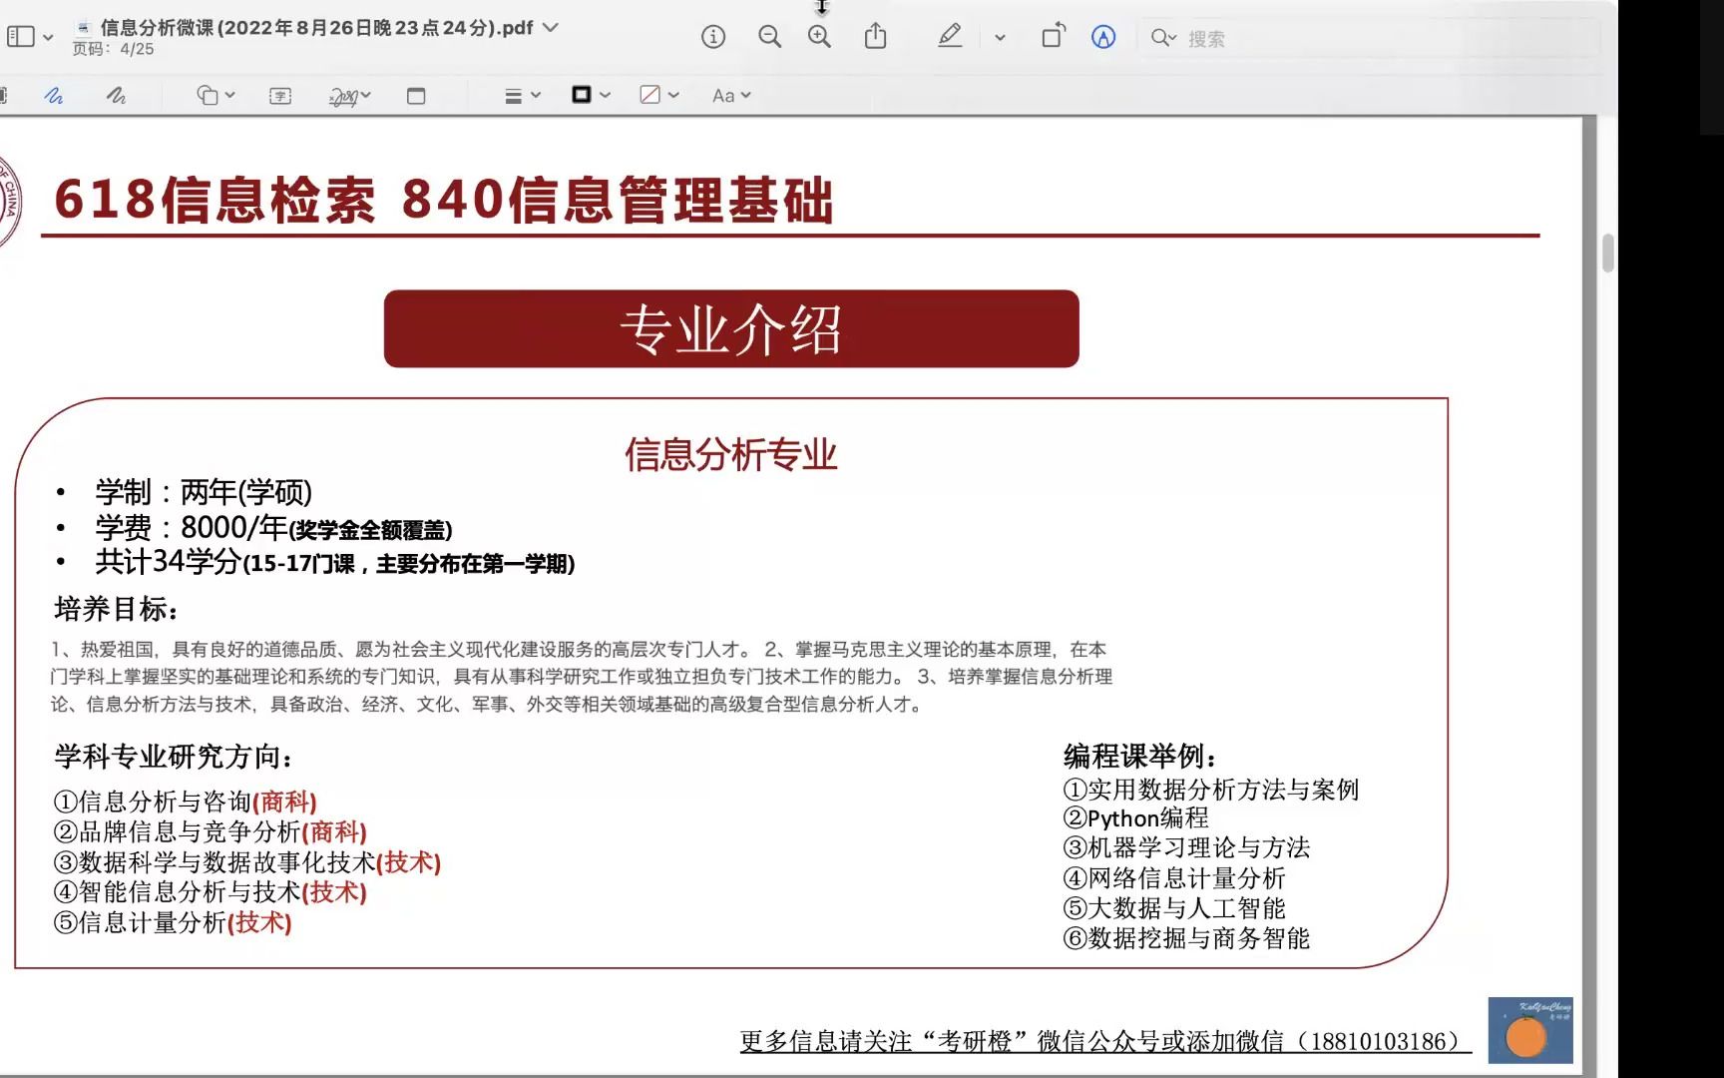Select the Sketch tool in the markup bar
This screenshot has height=1078, width=1724.
coord(54,95)
